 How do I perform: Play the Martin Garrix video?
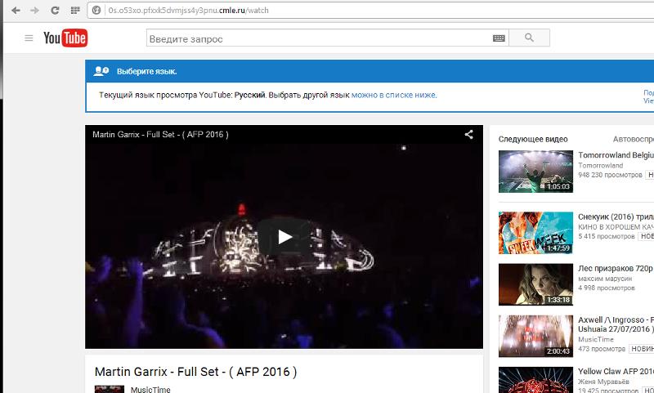(x=284, y=237)
